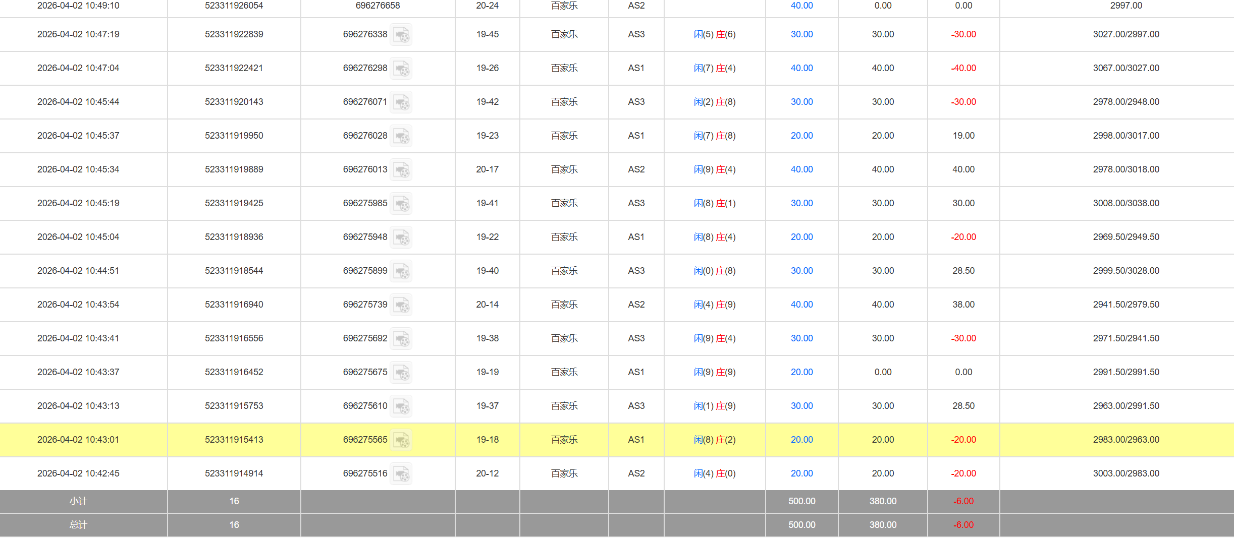Open the 闲(5) 庄(6) result link

(x=714, y=34)
